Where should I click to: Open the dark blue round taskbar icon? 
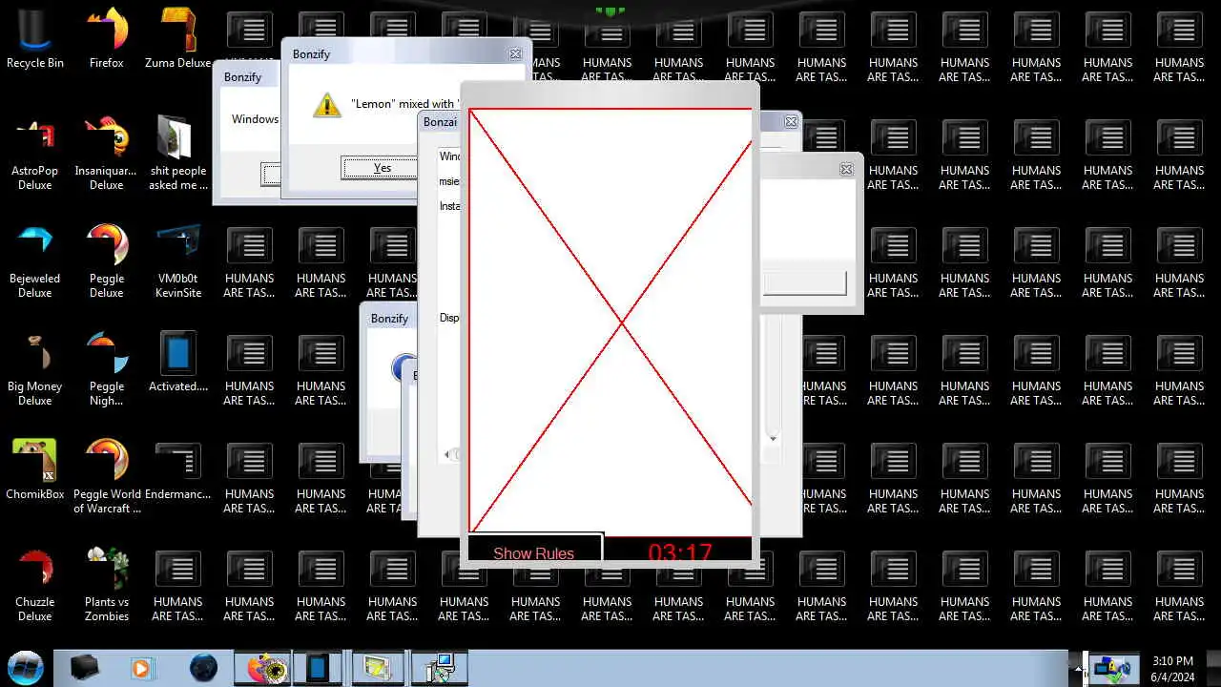tap(203, 668)
